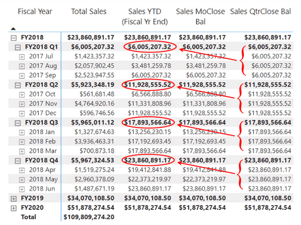Image resolution: width=301 pixels, height=225 pixels.
Task: Expand the 2017 Oct month row
Action: (22, 94)
